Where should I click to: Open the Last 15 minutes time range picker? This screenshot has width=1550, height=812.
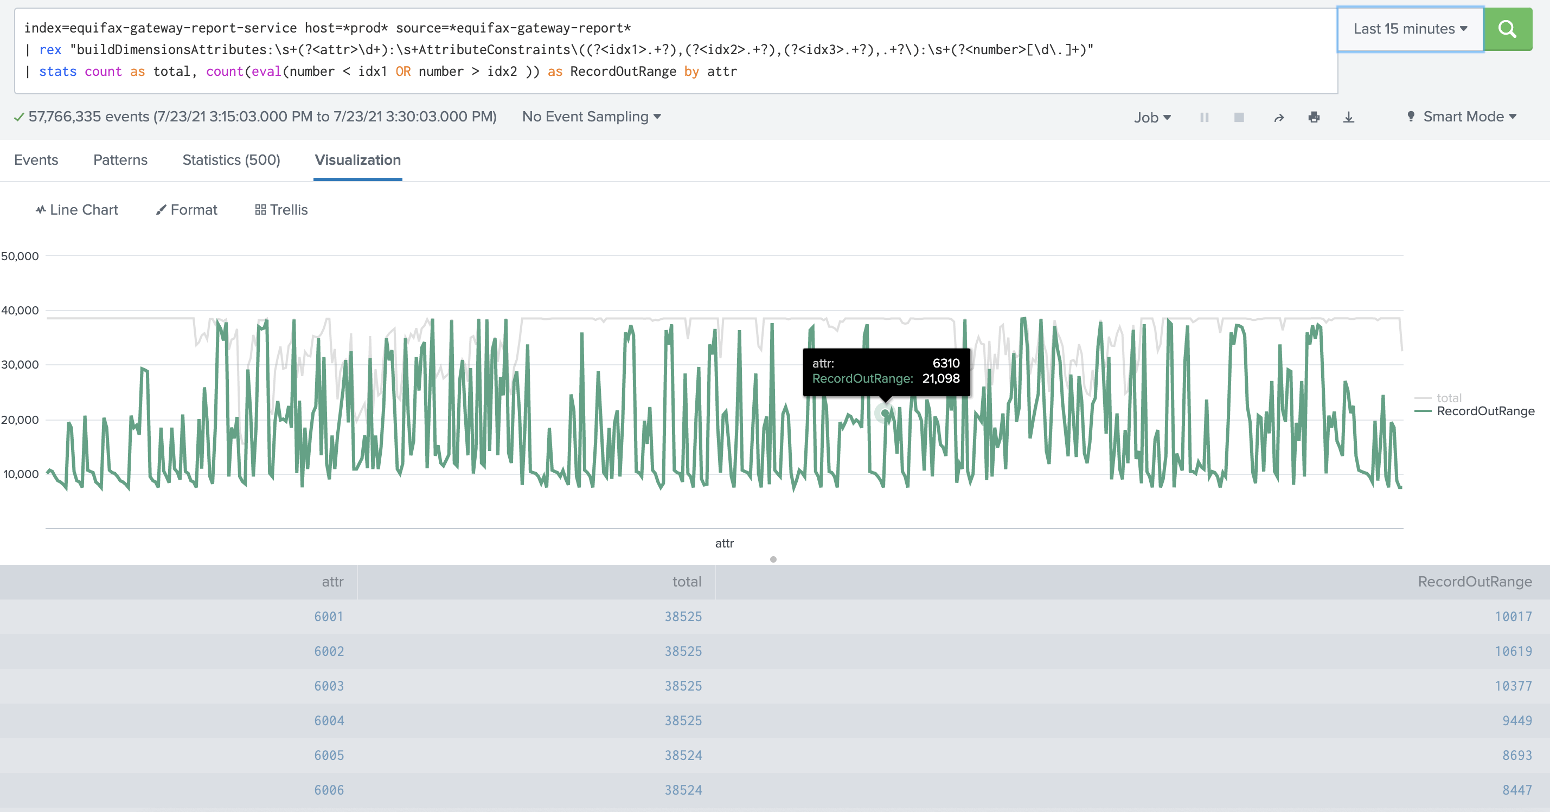1409,28
